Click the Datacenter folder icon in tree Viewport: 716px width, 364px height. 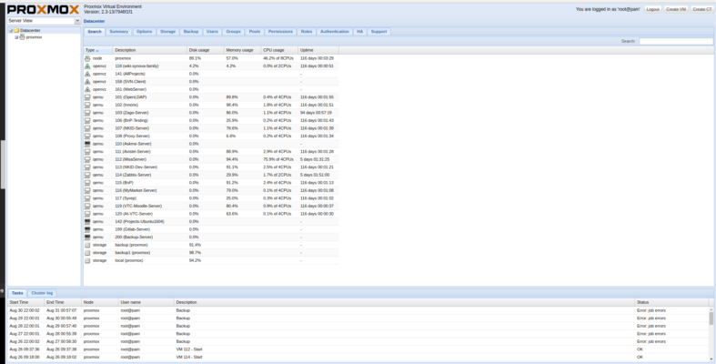(x=16, y=30)
